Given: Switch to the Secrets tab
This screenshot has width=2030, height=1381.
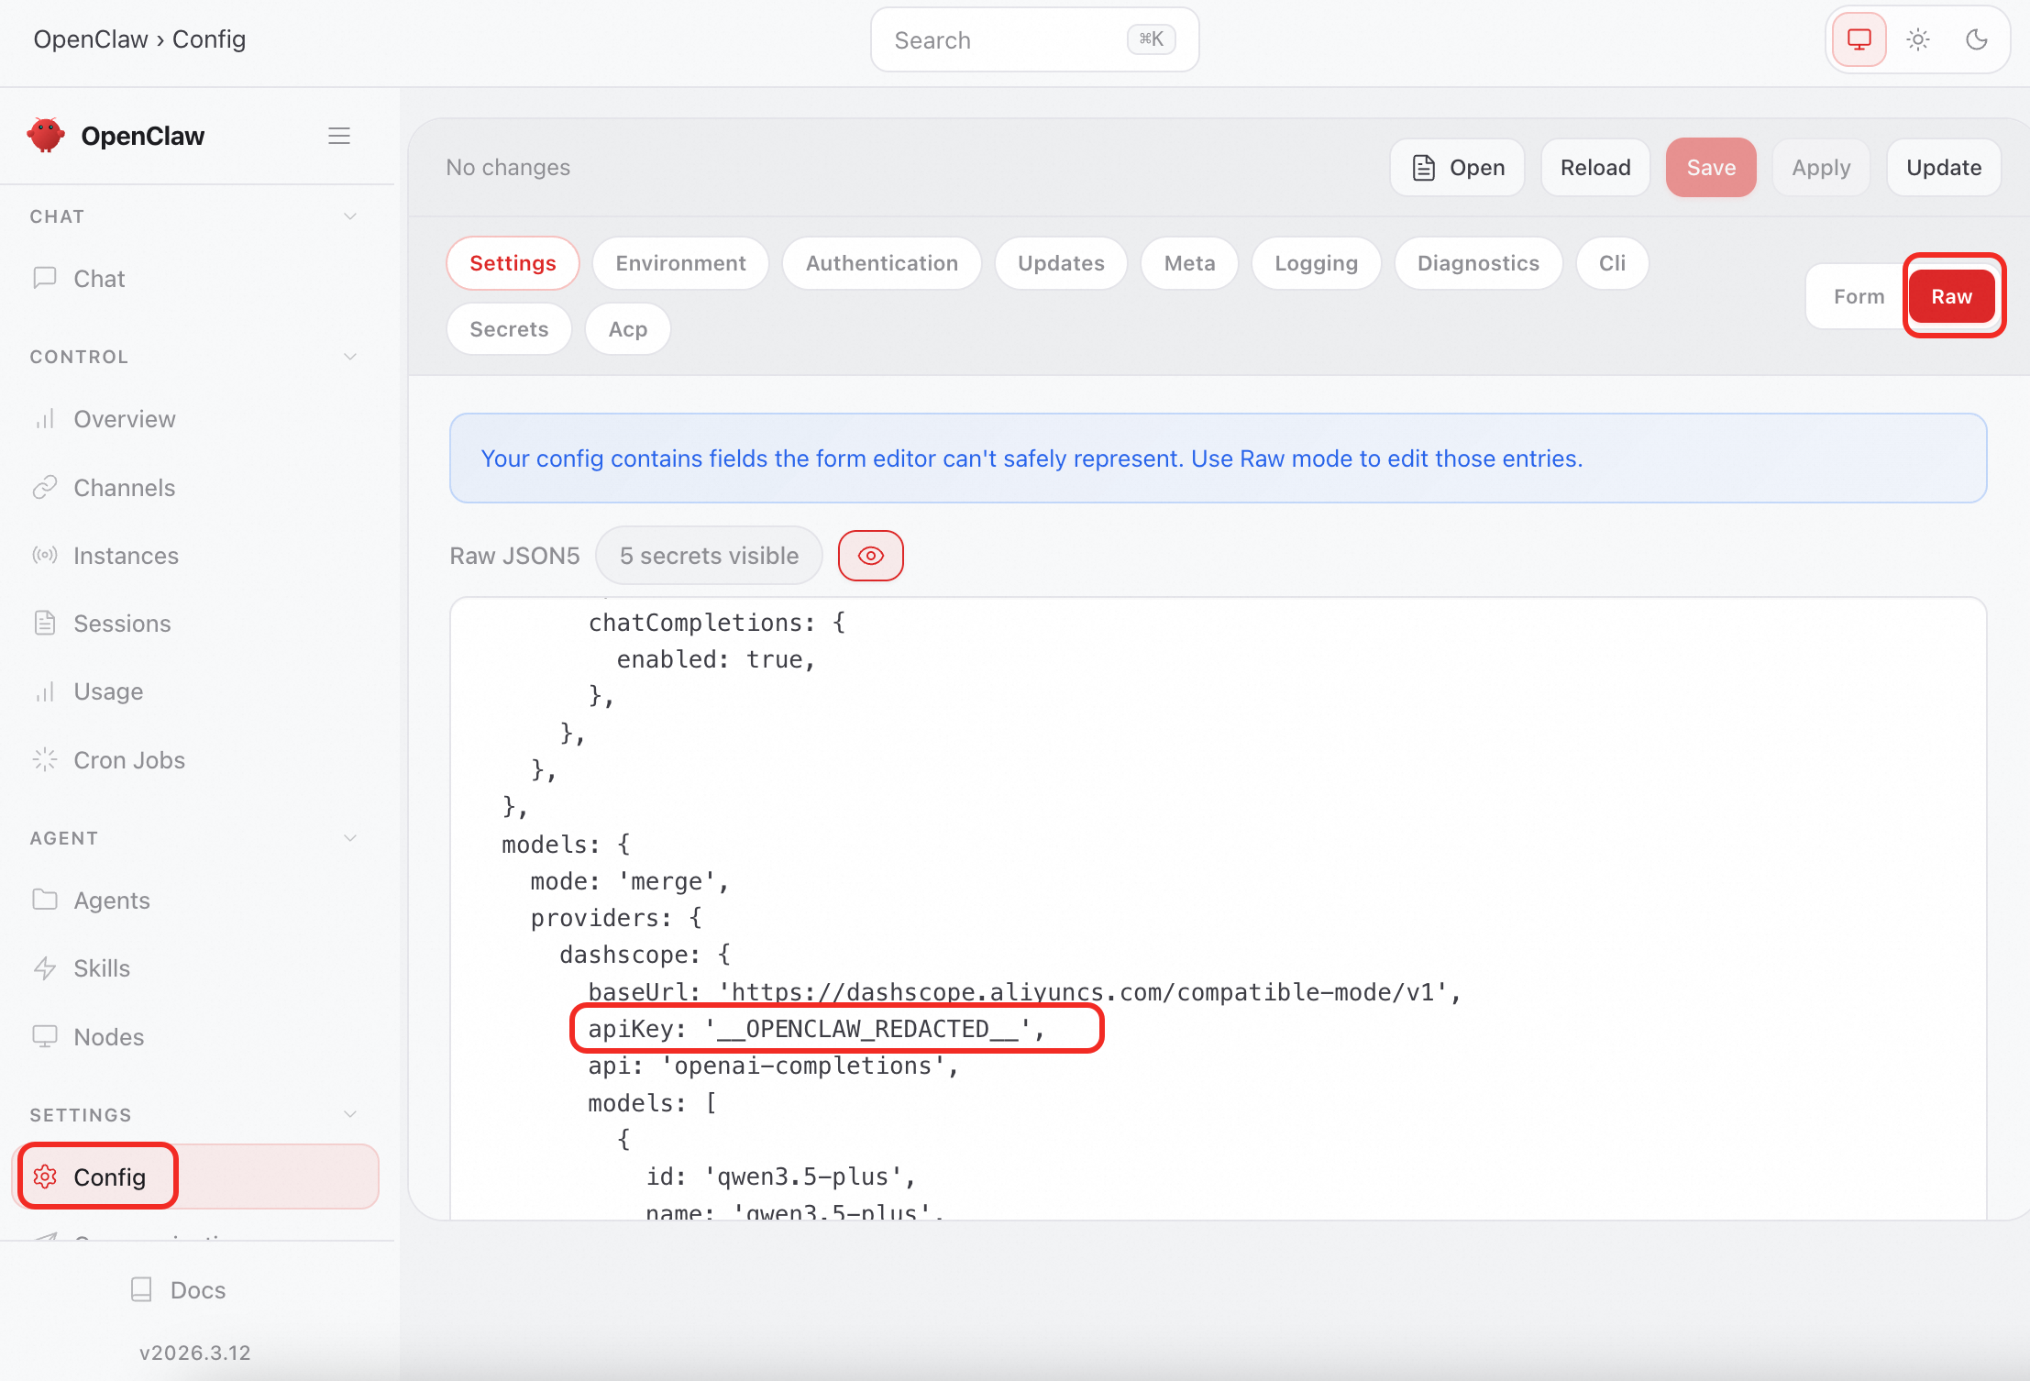Looking at the screenshot, I should (x=509, y=329).
